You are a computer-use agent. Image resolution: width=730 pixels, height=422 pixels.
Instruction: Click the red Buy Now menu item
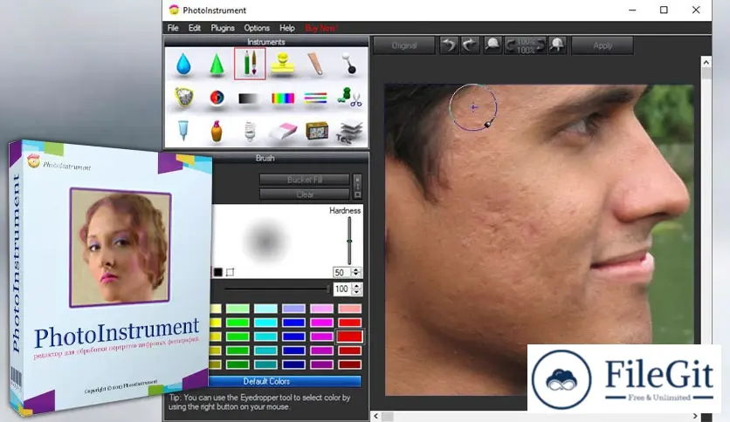[320, 28]
